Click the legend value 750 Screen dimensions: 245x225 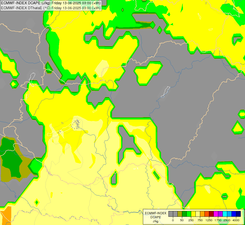pos(200,220)
